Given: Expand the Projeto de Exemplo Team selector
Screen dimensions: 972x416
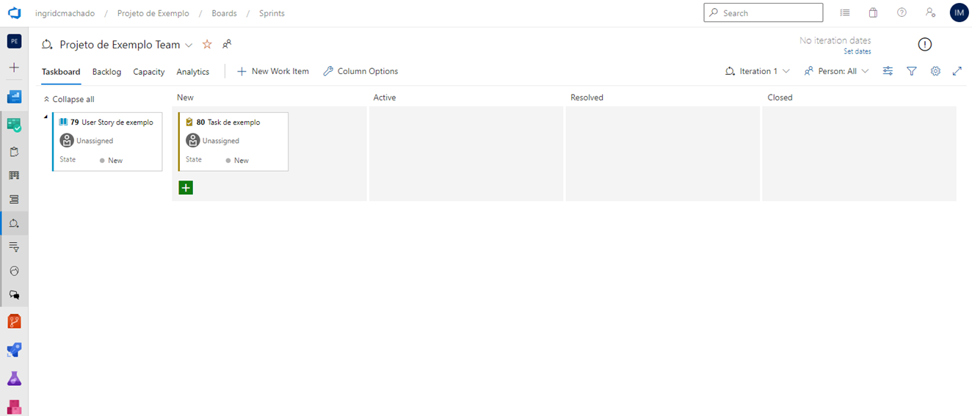Looking at the screenshot, I should click(x=189, y=45).
